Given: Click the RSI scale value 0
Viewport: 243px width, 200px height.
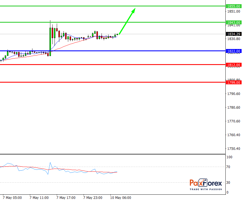Looking at the screenshot, I should (x=227, y=192).
